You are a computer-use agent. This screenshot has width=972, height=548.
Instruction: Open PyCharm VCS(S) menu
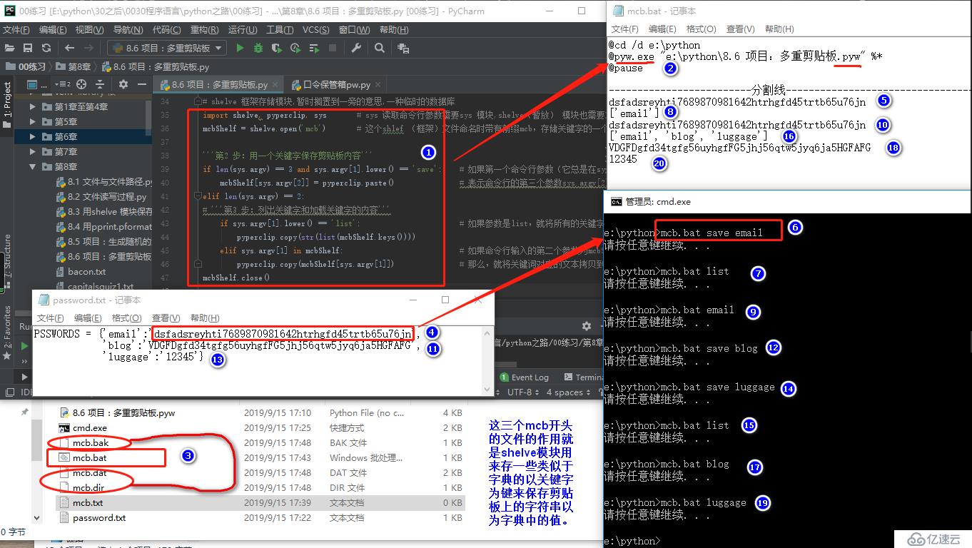pyautogui.click(x=315, y=30)
